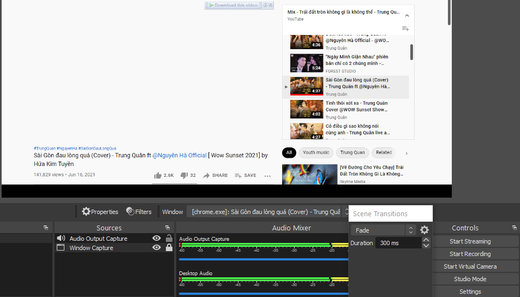Pop out the Sources dock
The width and height of the screenshot is (520, 297).
[x=168, y=228]
